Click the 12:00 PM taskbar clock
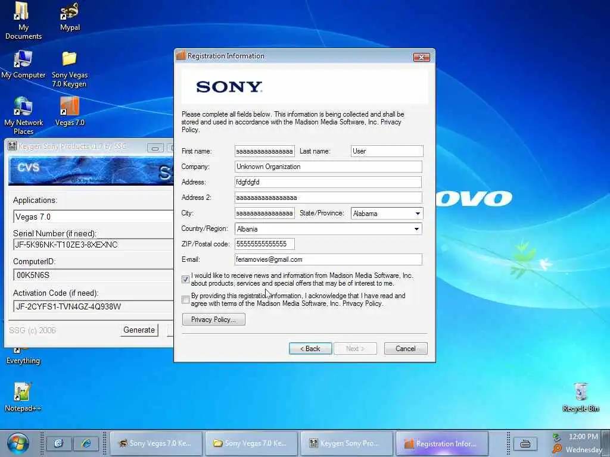 pyautogui.click(x=583, y=437)
